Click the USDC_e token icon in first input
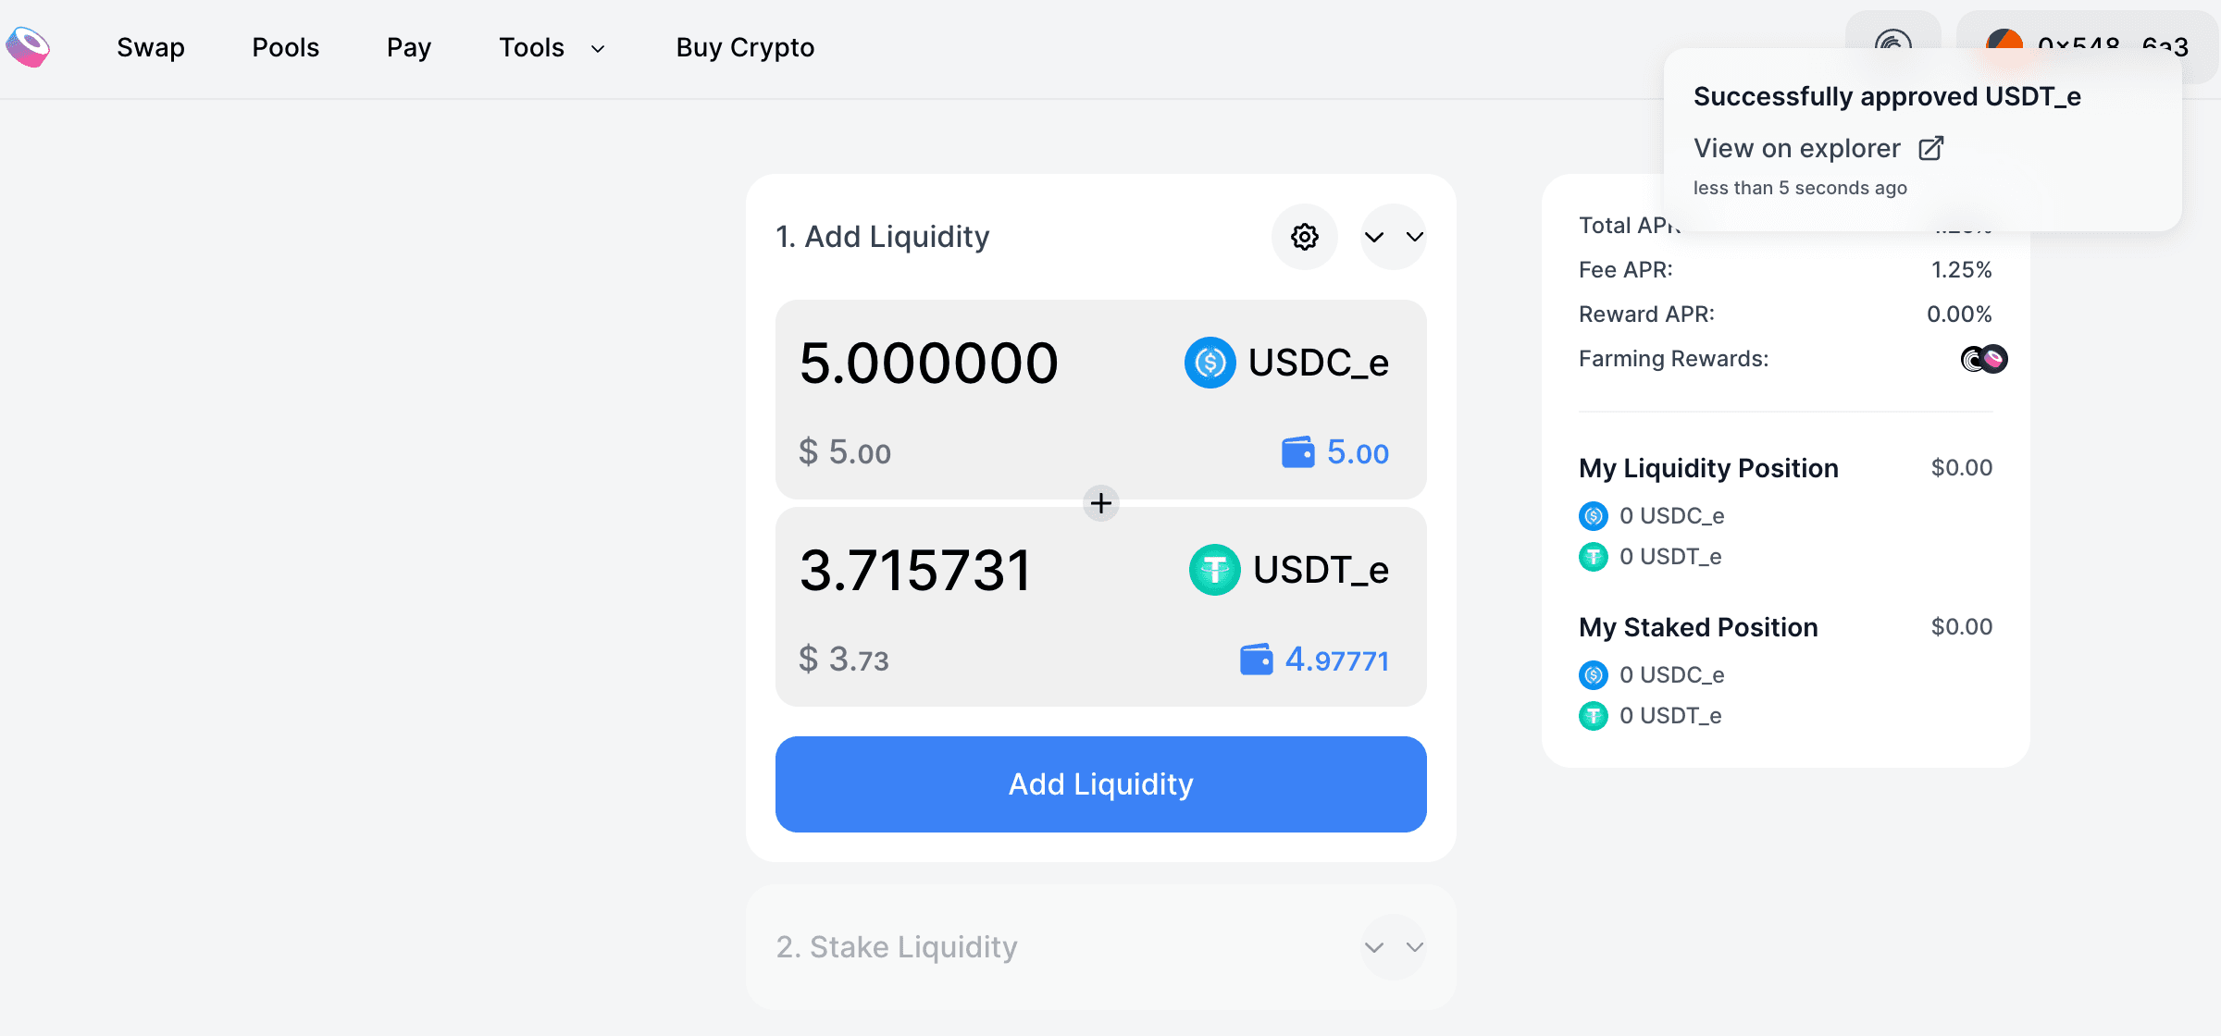2221x1036 pixels. 1210,363
